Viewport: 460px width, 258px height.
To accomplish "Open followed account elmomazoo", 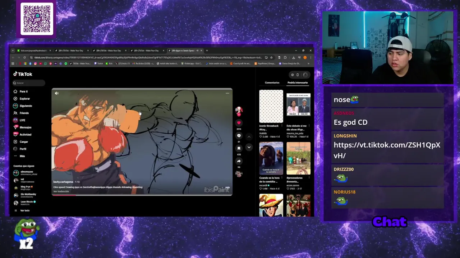I will click(25, 173).
